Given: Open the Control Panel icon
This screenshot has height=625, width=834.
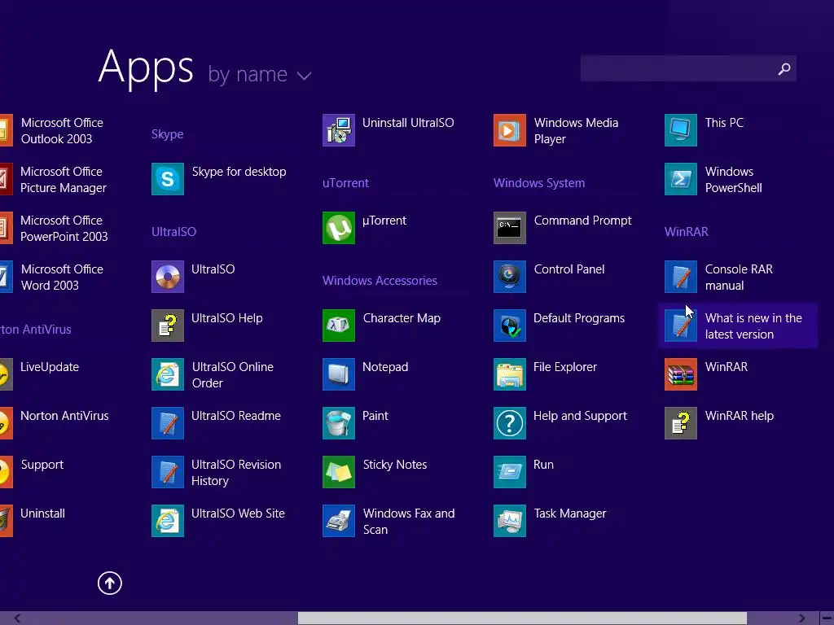Looking at the screenshot, I should click(510, 277).
